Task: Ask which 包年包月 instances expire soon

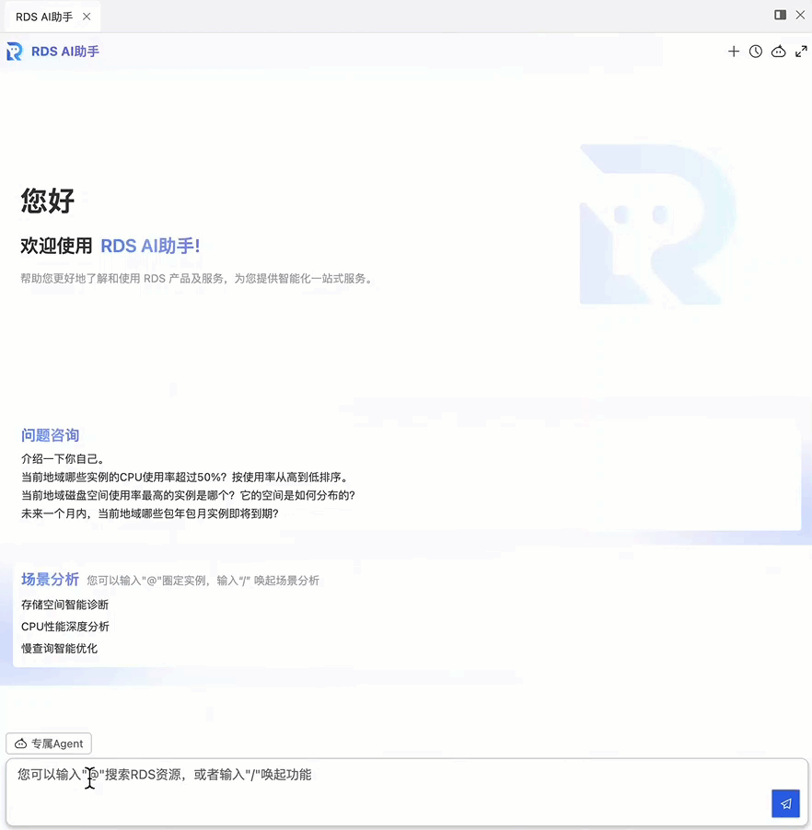Action: [150, 513]
